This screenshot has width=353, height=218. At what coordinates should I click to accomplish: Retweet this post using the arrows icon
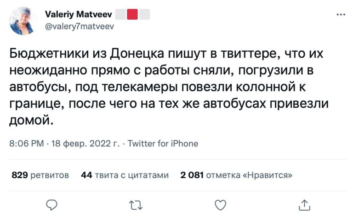(x=136, y=205)
